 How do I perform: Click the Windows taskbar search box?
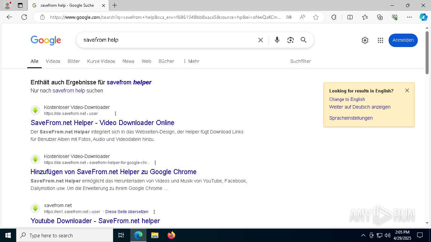(x=65, y=235)
